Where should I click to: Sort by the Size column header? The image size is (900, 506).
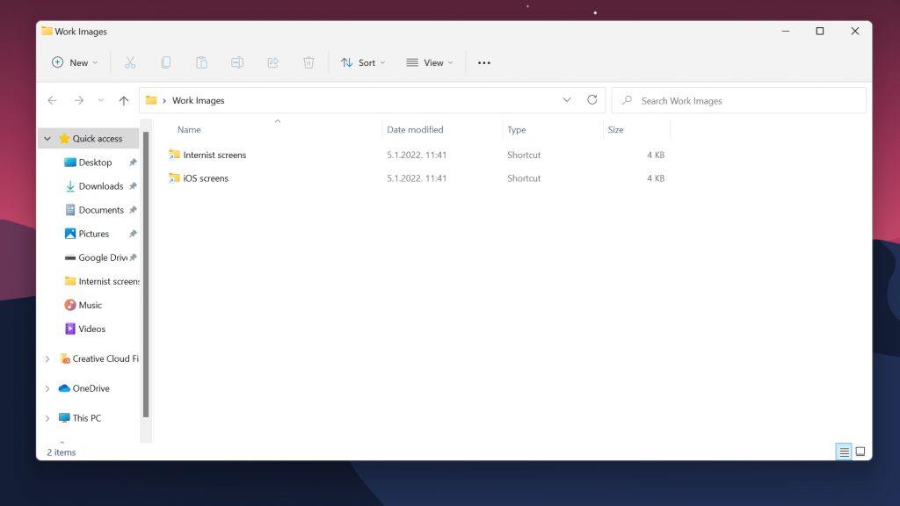pos(615,130)
